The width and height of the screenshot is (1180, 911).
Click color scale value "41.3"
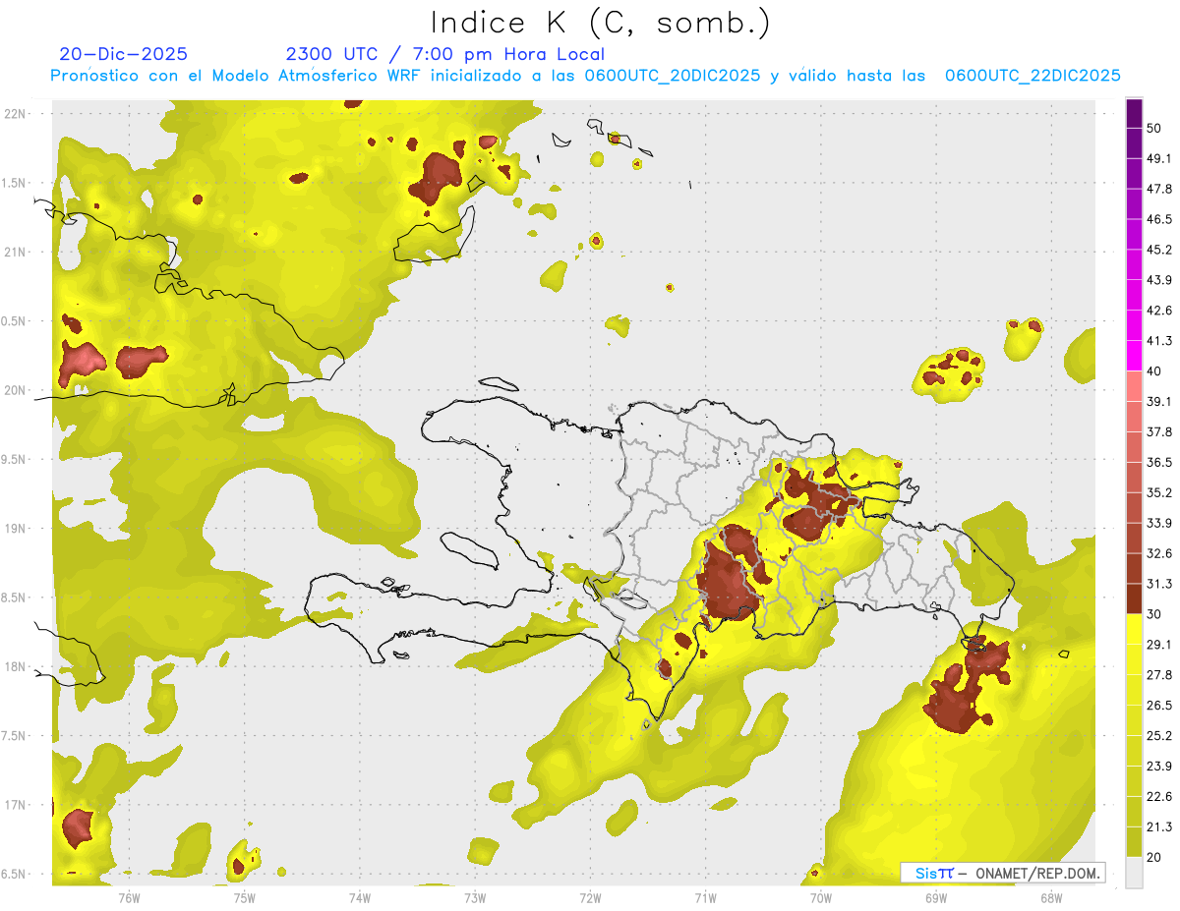click(1159, 341)
